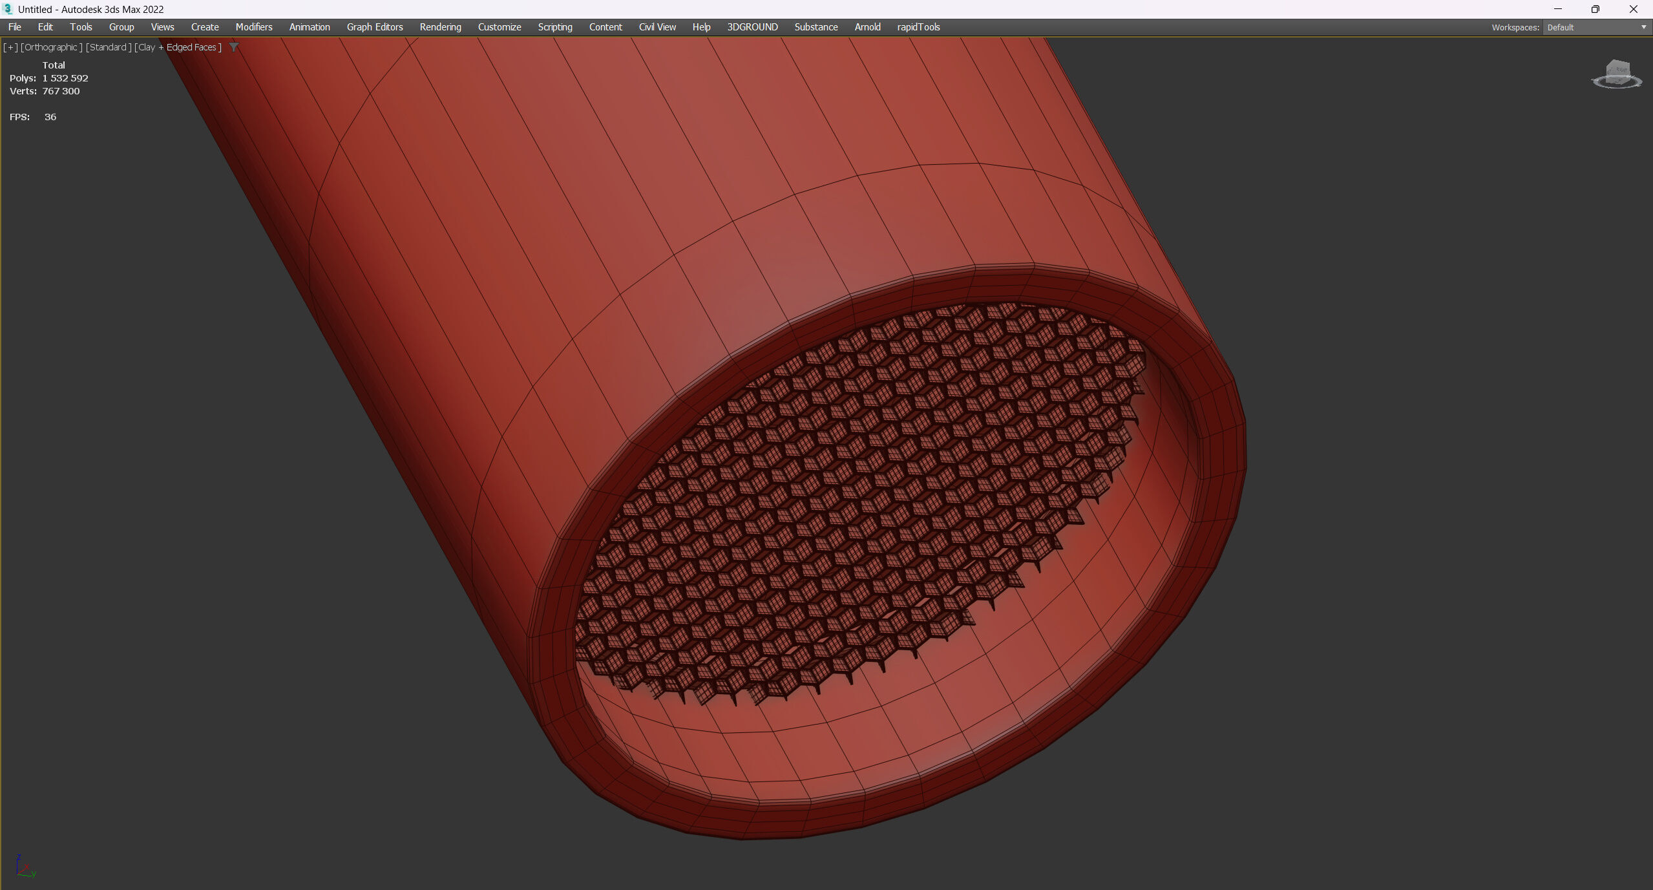Open the 3DGROUND menu
Viewport: 1653px width, 890px height.
tap(752, 27)
